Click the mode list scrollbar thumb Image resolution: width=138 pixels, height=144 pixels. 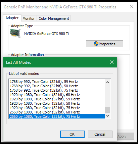pyautogui.click(x=107, y=110)
